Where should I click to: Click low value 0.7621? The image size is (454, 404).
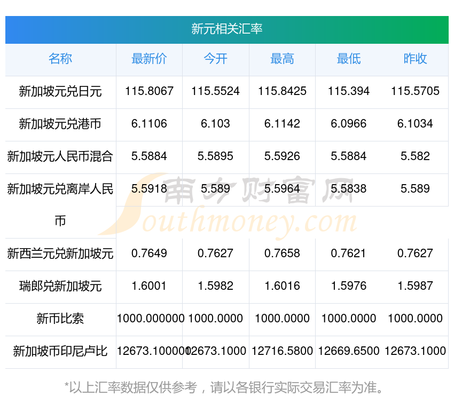(x=349, y=254)
